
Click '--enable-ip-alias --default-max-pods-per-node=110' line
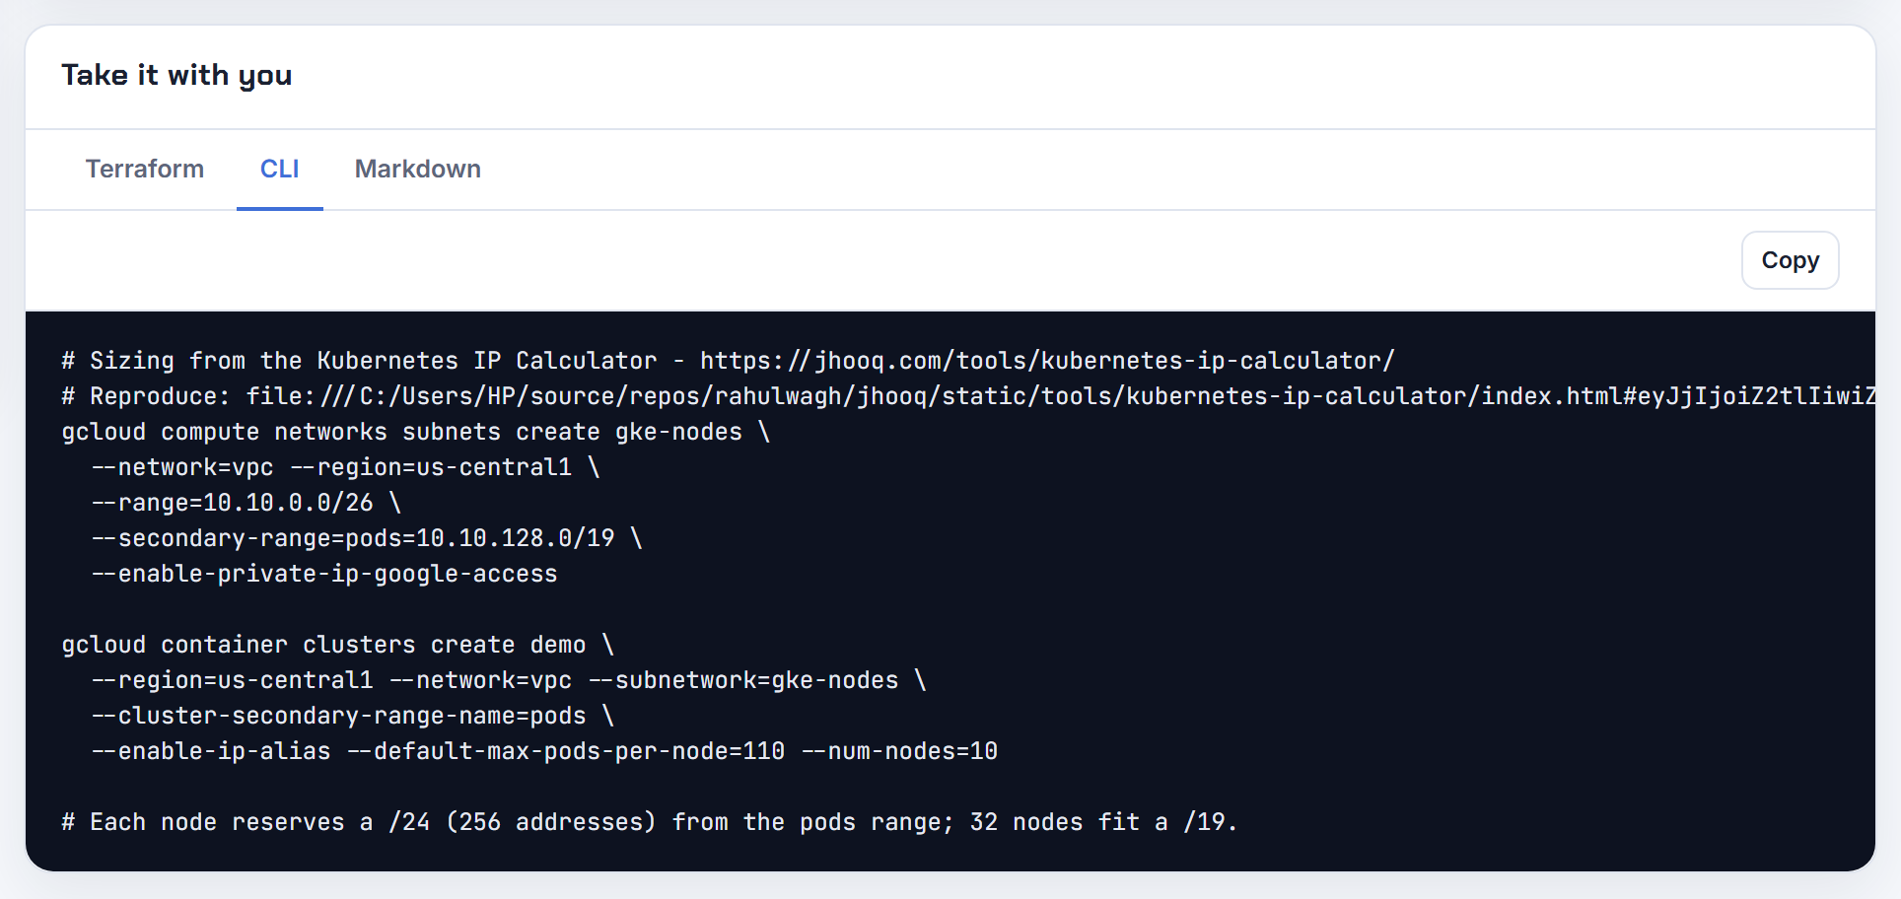click(544, 751)
